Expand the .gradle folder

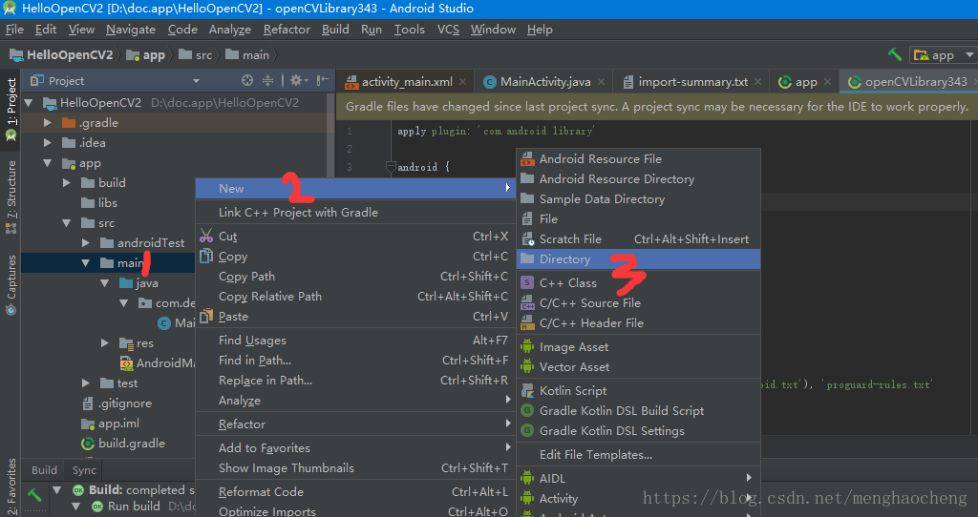(x=48, y=123)
